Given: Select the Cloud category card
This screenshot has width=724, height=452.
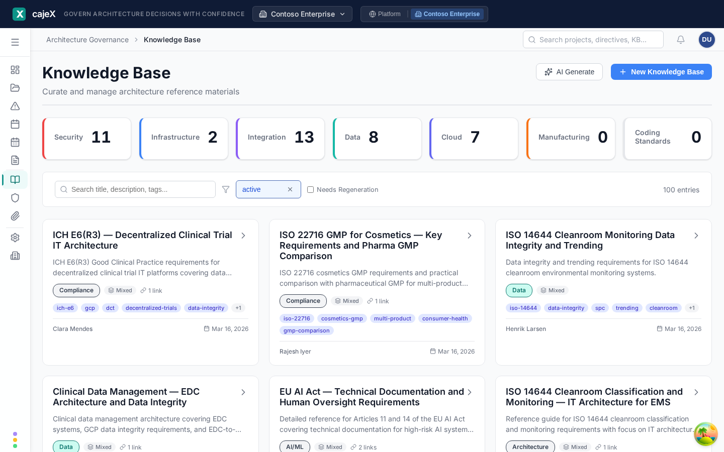Looking at the screenshot, I should (x=474, y=139).
